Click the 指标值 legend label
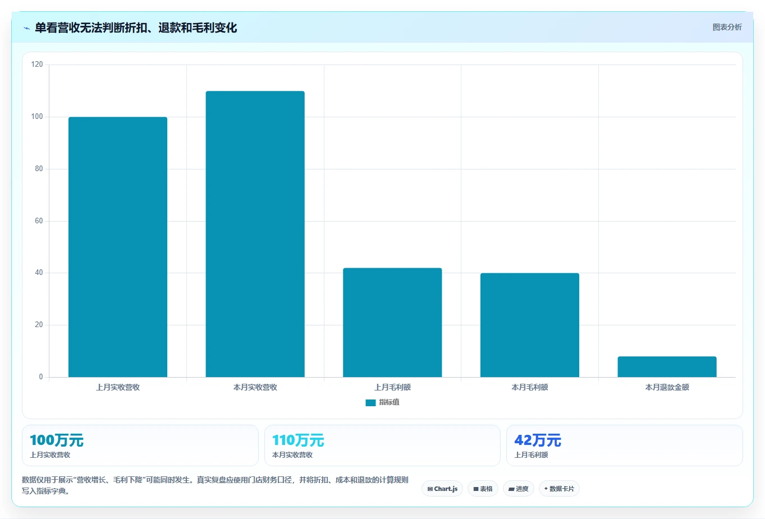 pos(389,402)
